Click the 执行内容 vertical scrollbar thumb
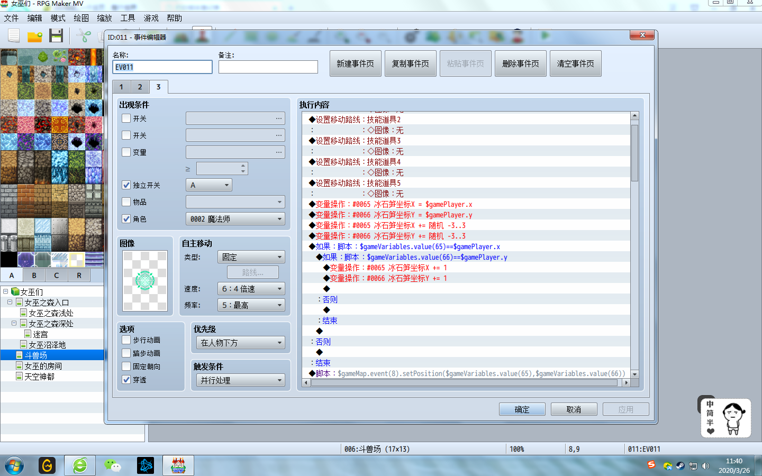The width and height of the screenshot is (762, 476). [x=634, y=153]
